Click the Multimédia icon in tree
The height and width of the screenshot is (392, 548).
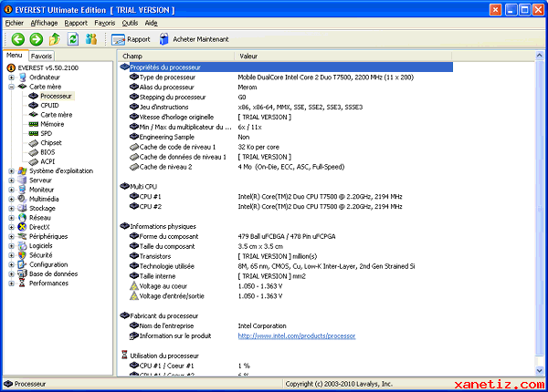pos(22,199)
